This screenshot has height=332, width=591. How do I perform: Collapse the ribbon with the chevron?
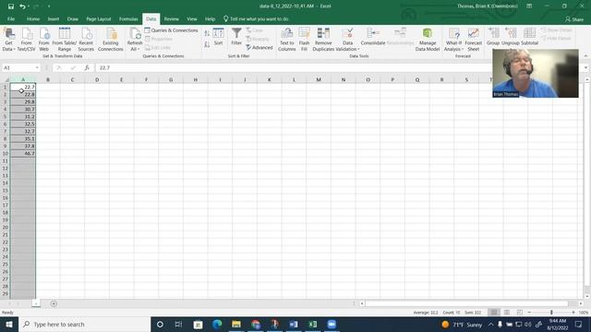[x=585, y=56]
